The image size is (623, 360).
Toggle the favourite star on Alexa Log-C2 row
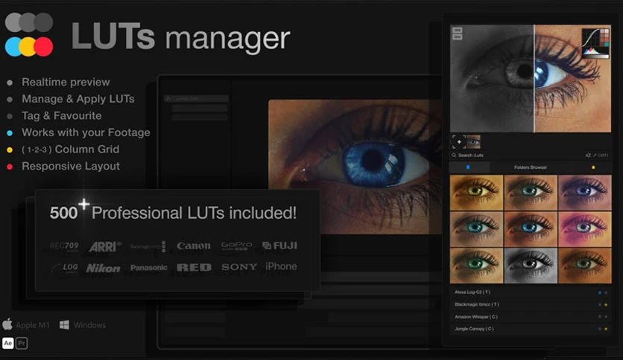(x=606, y=292)
